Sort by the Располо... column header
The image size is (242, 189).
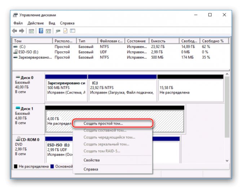click(x=65, y=41)
